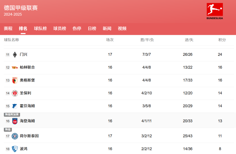Click the 柏林联合 team crest icon
Screen dimensions: 236x154
coord(15,67)
